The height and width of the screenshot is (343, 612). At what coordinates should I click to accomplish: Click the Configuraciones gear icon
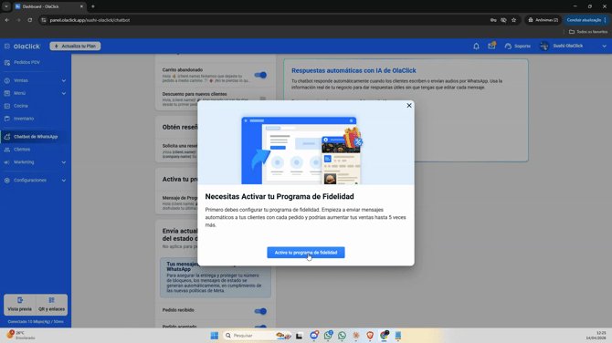[x=7, y=181]
